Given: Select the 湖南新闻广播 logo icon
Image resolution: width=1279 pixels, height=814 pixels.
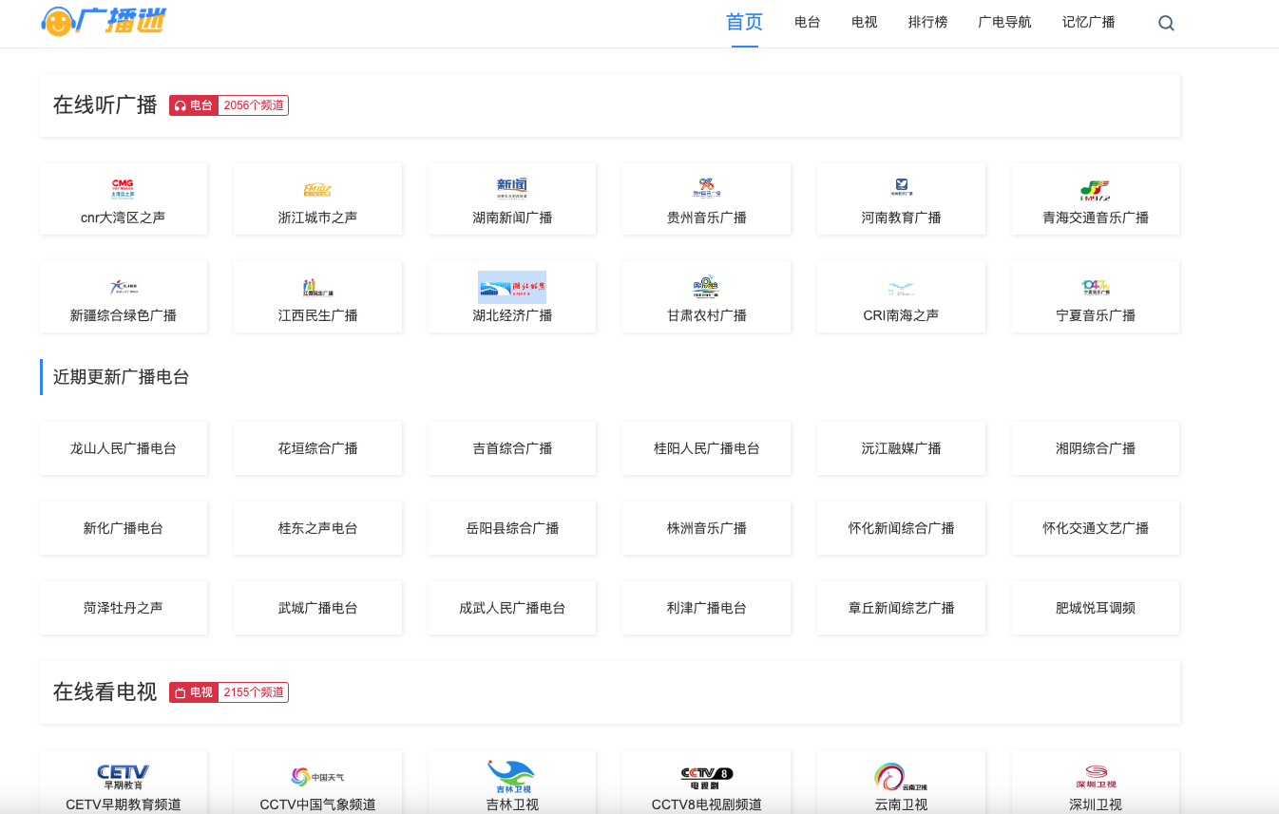Looking at the screenshot, I should 511,188.
